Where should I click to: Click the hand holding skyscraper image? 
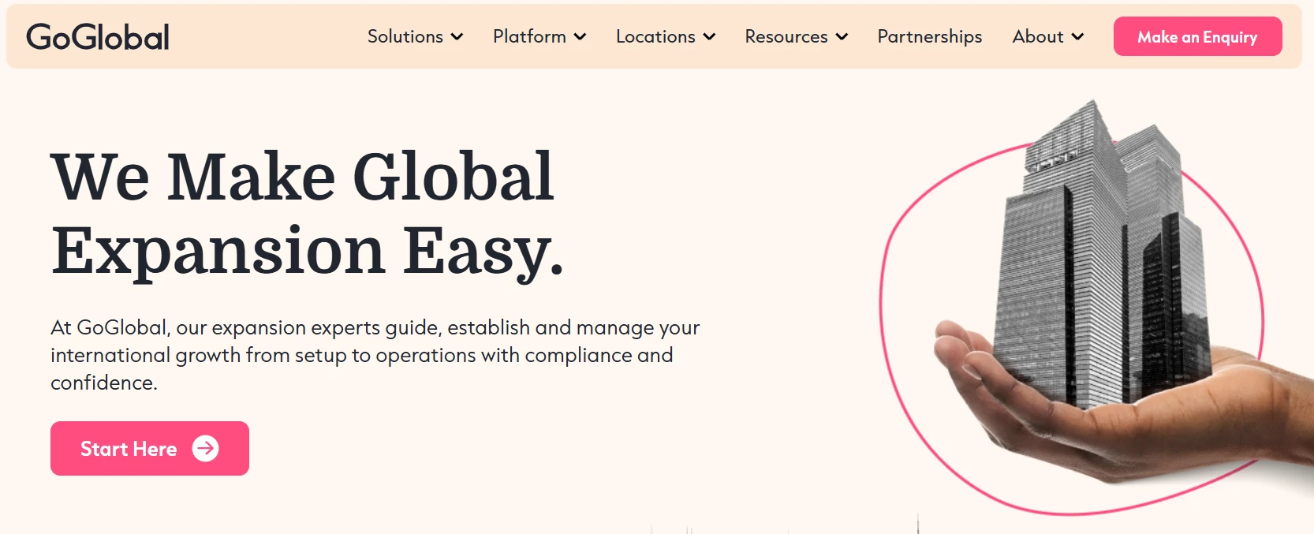(x=1096, y=308)
